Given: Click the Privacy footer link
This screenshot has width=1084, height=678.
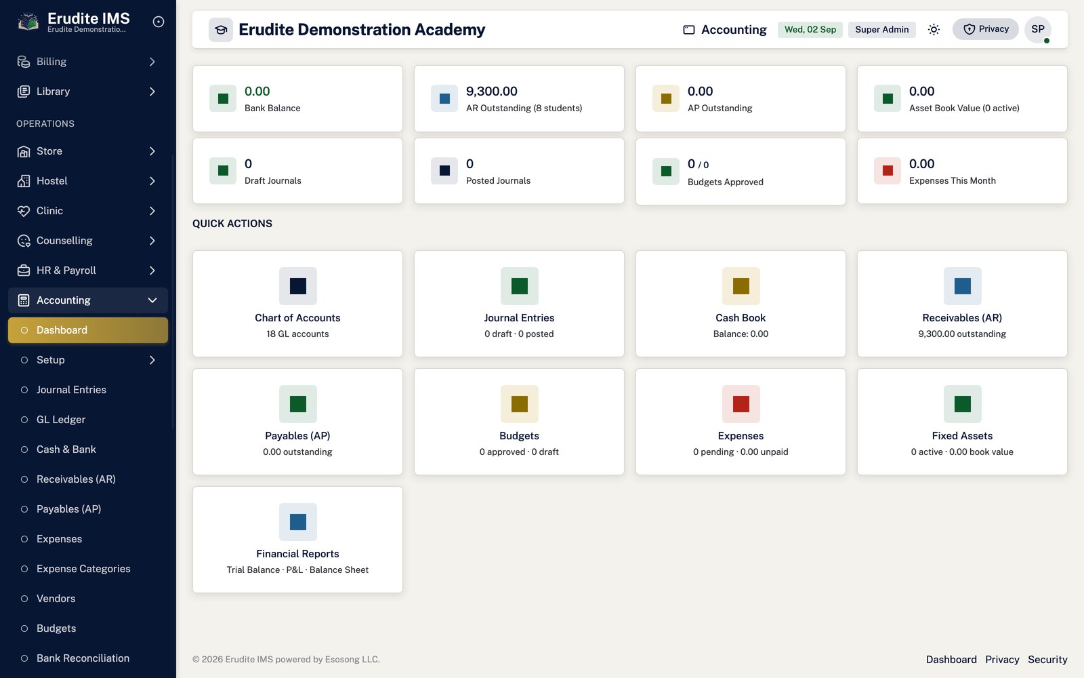Looking at the screenshot, I should [x=1002, y=660].
